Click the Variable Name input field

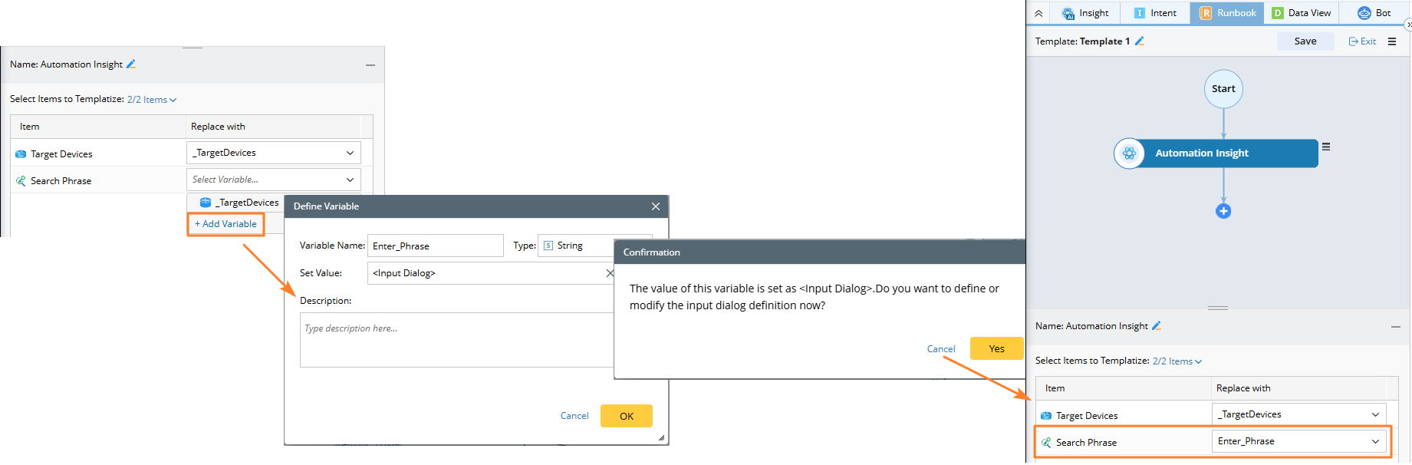435,246
